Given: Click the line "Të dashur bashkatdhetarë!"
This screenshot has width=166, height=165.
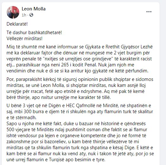Looking at the screenshot, I should click(x=34, y=33).
